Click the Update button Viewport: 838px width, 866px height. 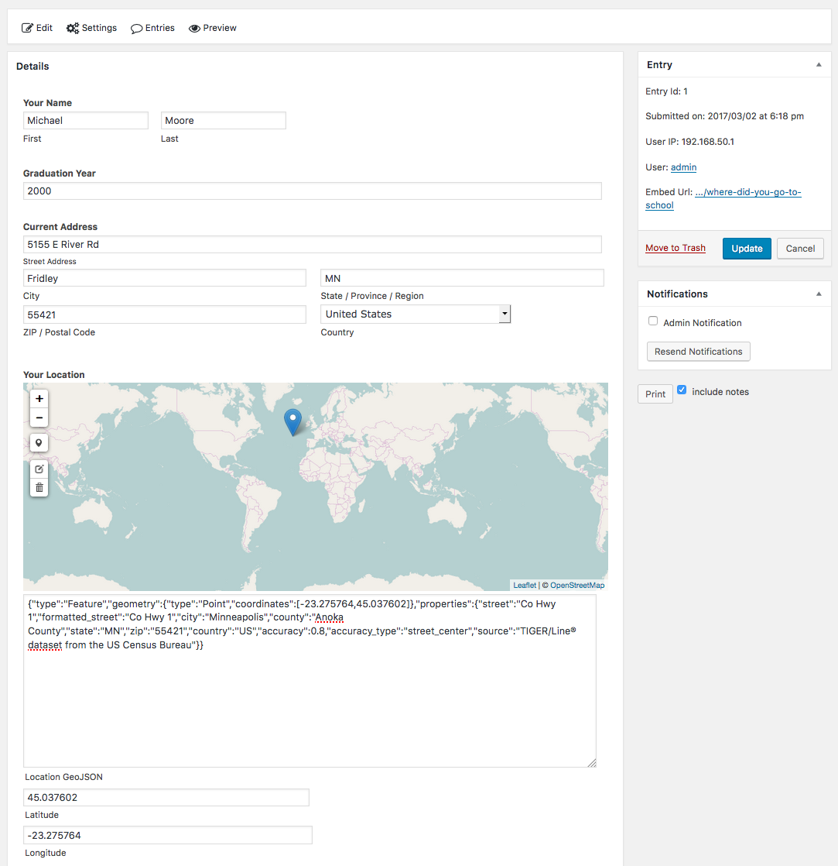point(747,249)
